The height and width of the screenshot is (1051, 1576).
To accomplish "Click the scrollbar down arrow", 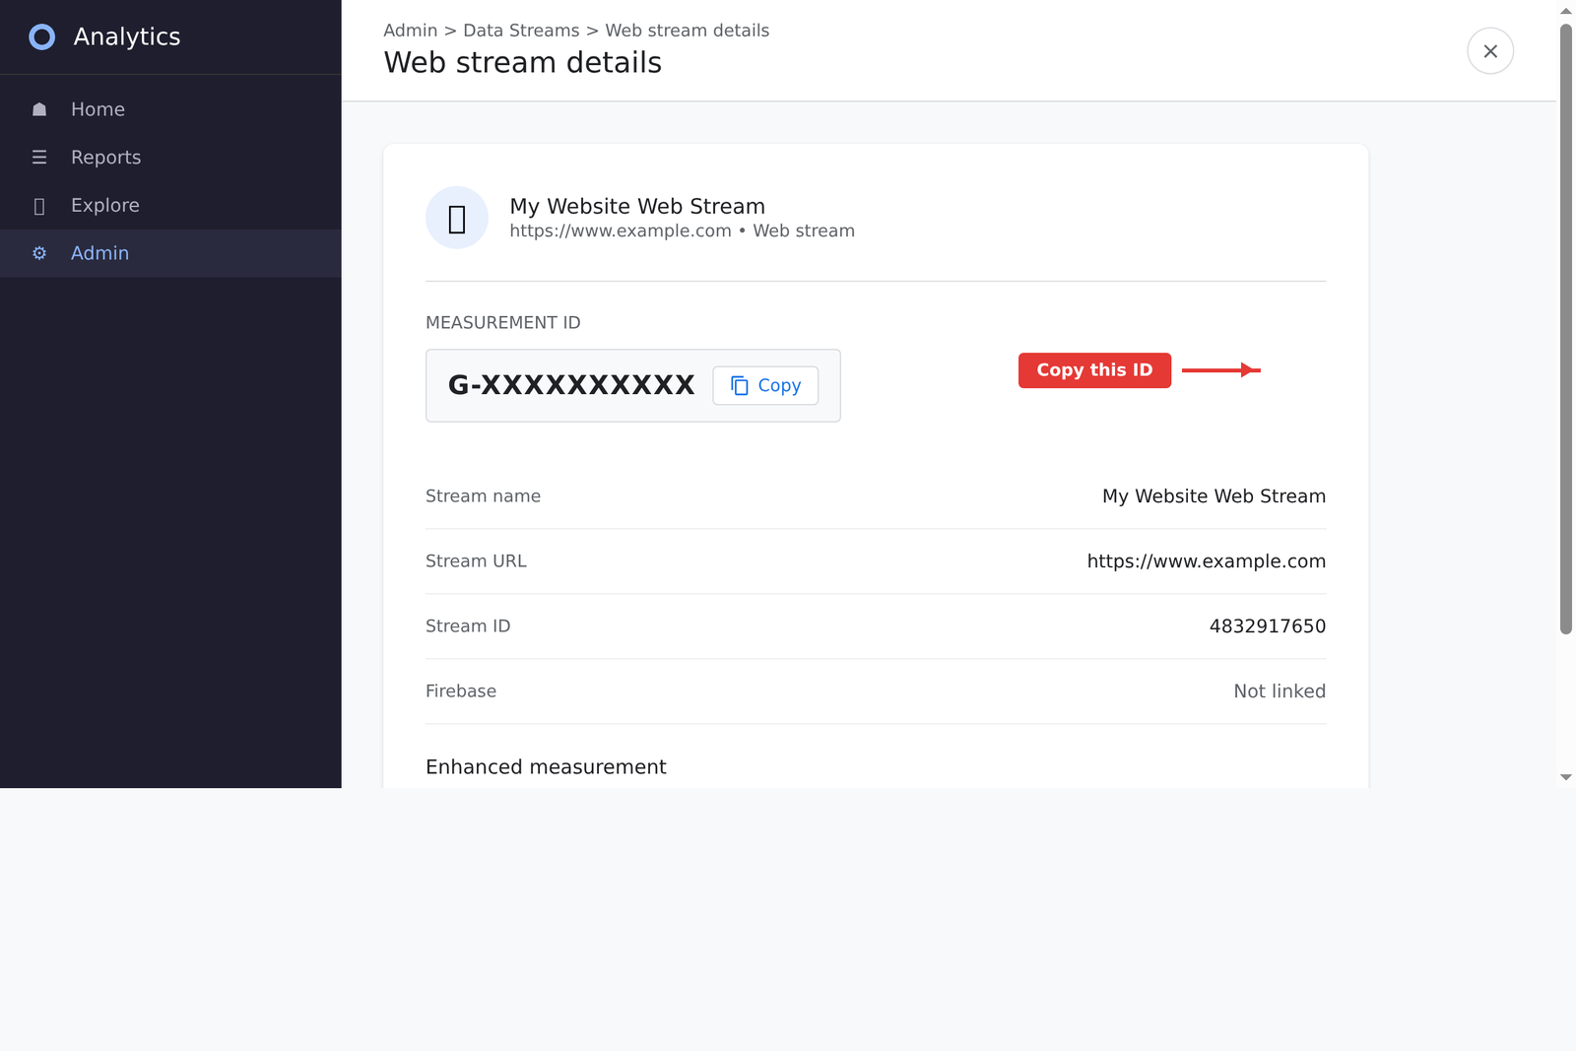I will 1568,777.
